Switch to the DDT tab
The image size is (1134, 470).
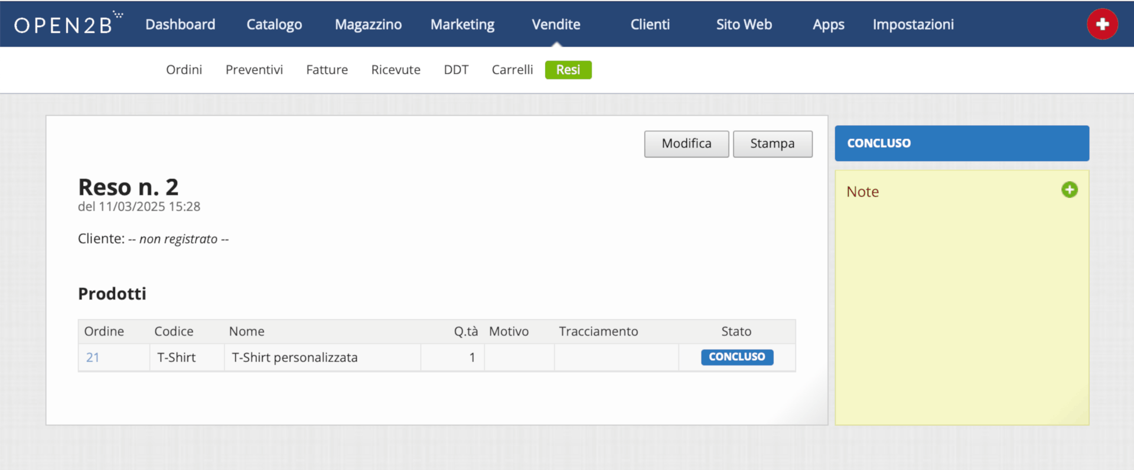pos(456,70)
